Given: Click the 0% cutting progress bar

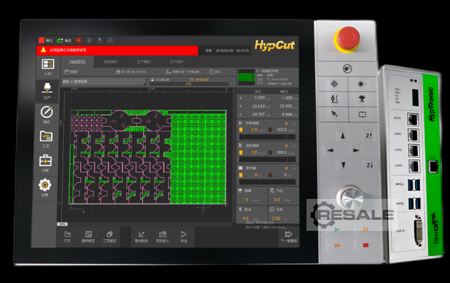Looking at the screenshot, I should click(x=189, y=84).
